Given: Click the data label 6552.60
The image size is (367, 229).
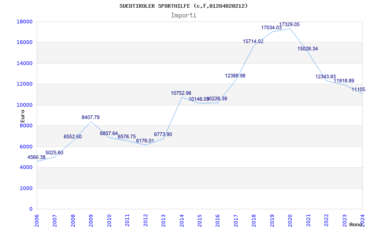Looking at the screenshot, I should tap(72, 136).
